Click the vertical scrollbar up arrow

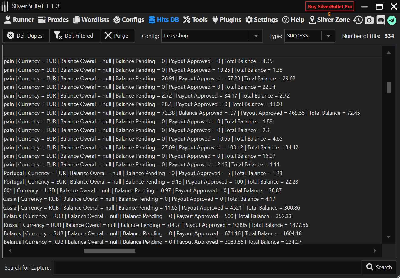coord(389,53)
